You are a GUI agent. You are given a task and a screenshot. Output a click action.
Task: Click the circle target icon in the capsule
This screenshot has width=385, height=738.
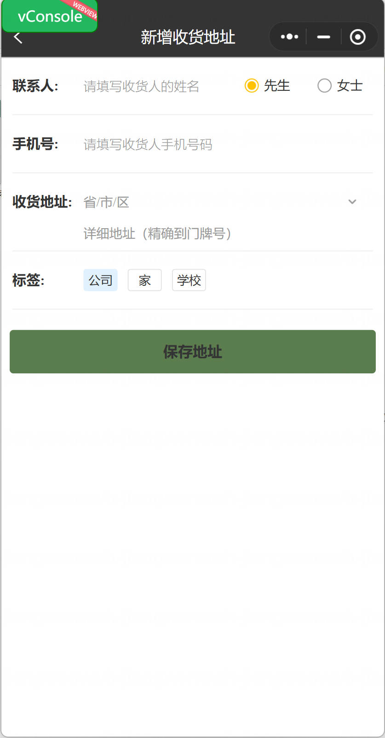(x=357, y=36)
